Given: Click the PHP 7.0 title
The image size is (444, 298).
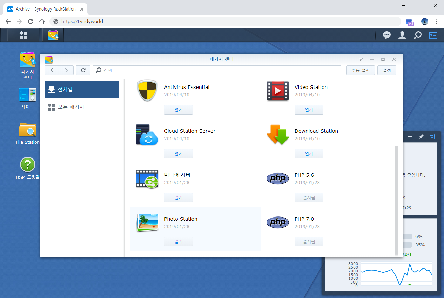Looking at the screenshot, I should tap(304, 219).
